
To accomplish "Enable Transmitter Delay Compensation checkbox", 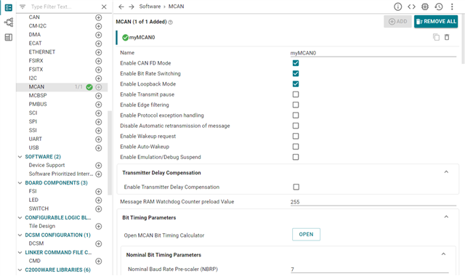I will pyautogui.click(x=296, y=187).
